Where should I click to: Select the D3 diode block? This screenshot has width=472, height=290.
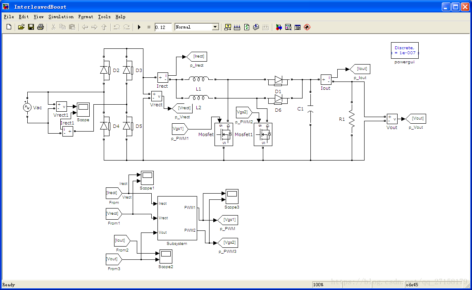coord(127,70)
